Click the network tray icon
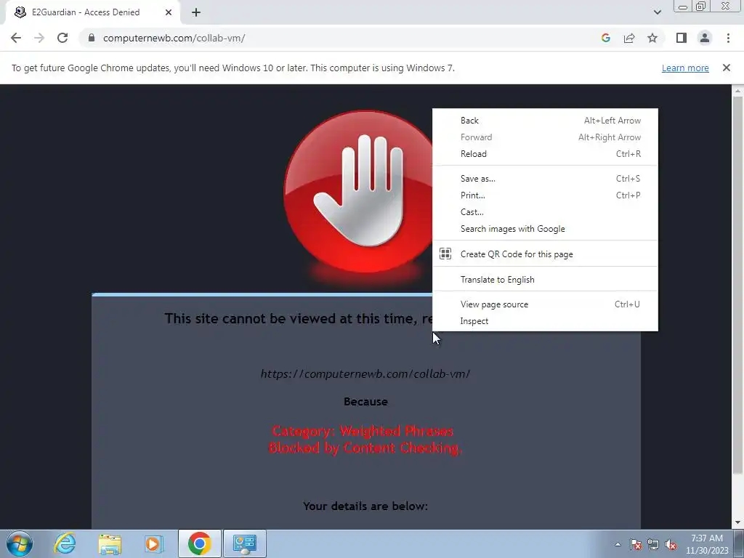Screen dimensions: 744x558 (653, 544)
